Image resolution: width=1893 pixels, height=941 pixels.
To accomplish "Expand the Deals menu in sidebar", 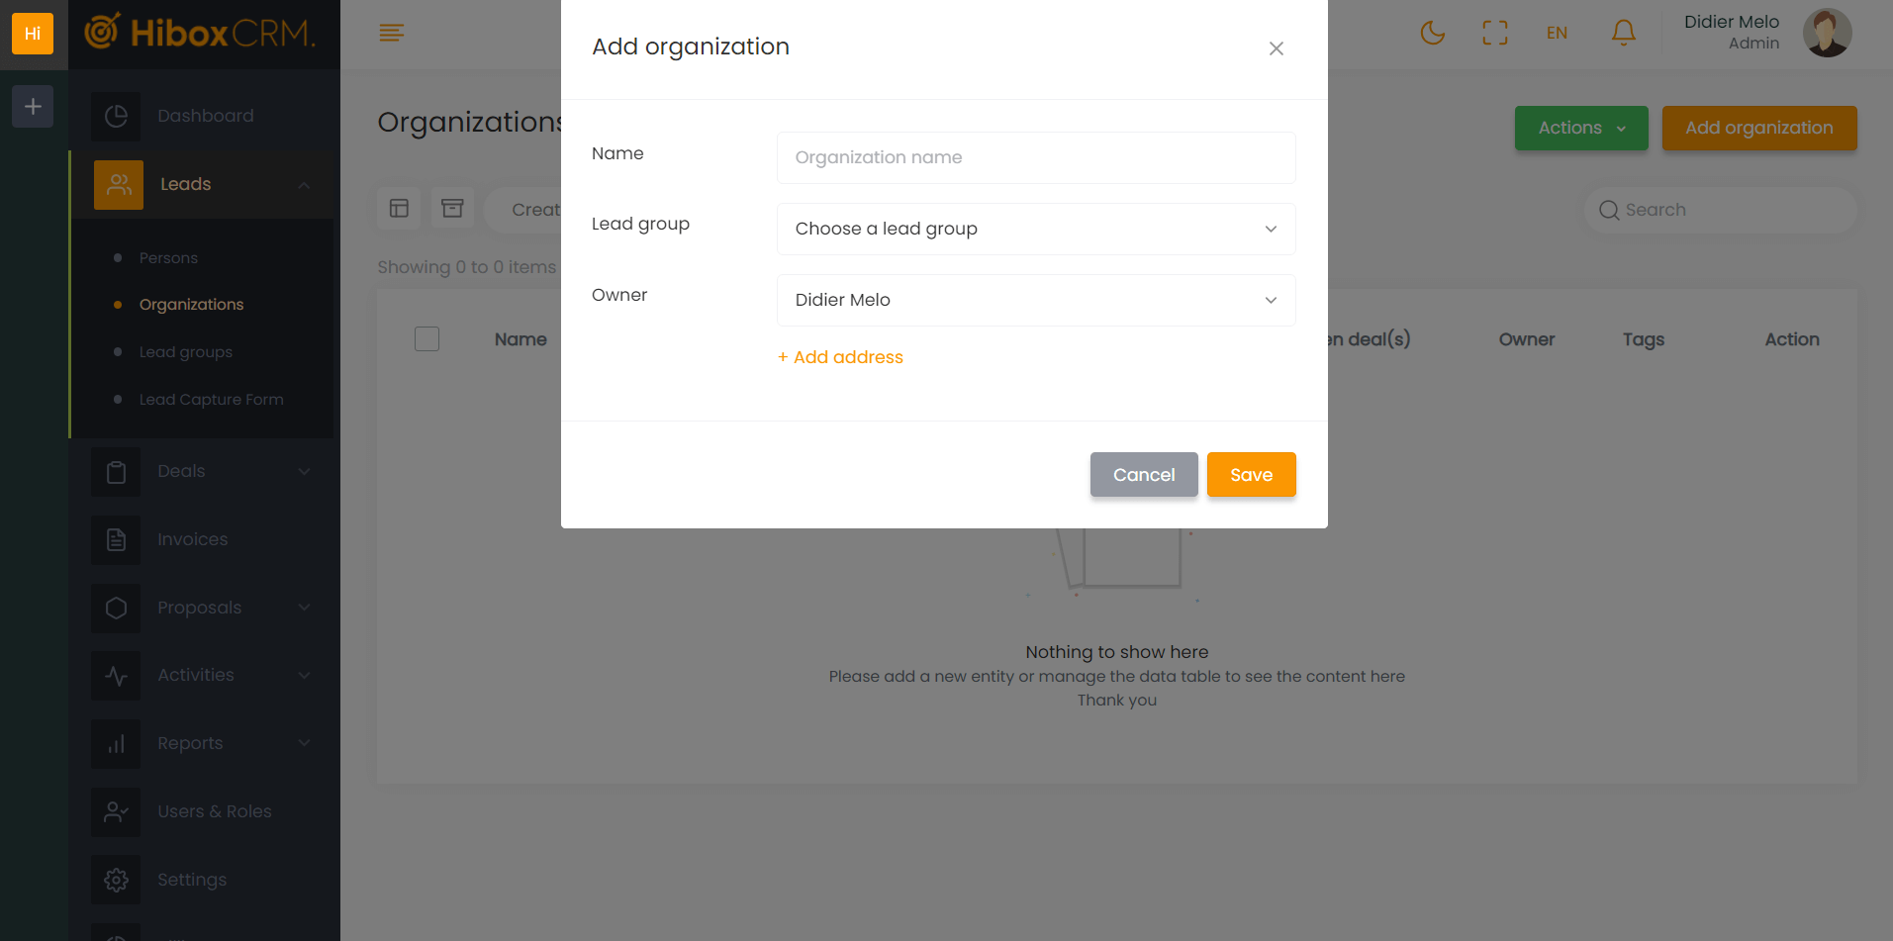I will 203,471.
